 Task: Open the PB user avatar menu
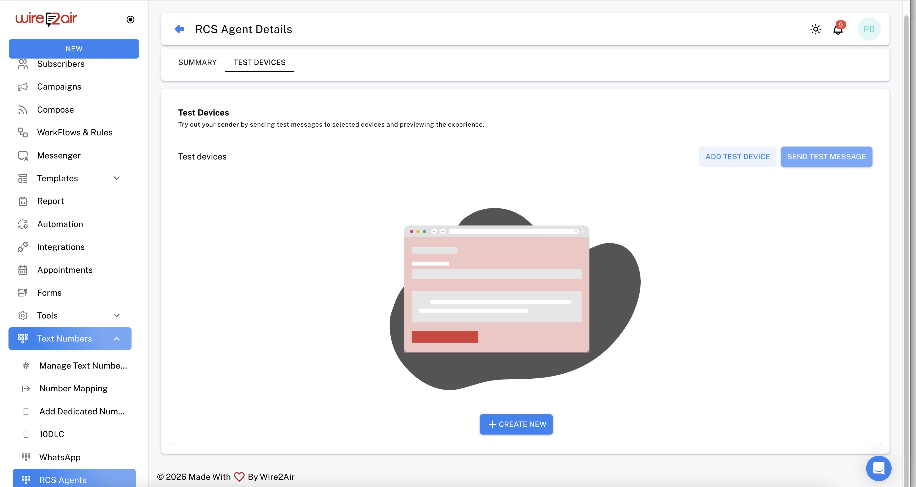[869, 29]
